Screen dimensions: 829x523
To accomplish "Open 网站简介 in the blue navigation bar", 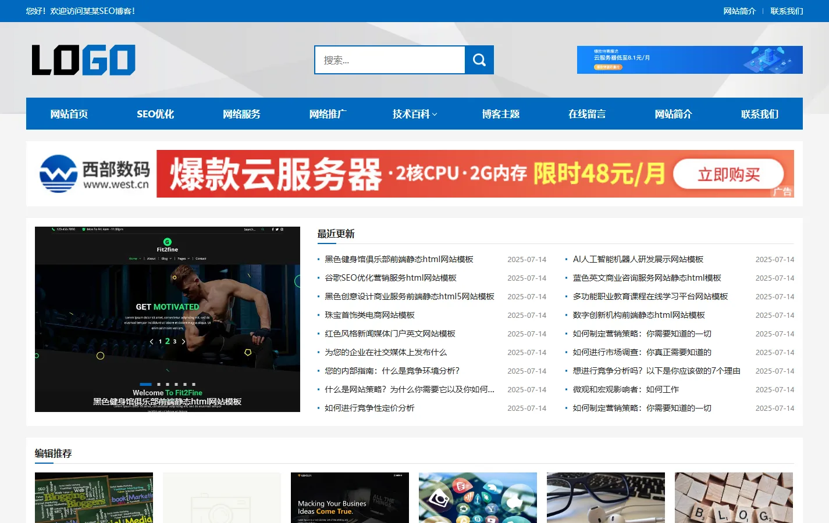I will pos(673,114).
